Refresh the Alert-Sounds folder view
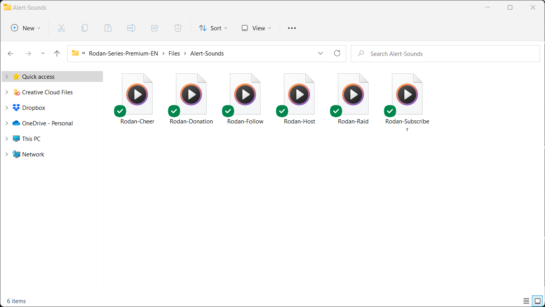The width and height of the screenshot is (545, 307). (x=337, y=54)
